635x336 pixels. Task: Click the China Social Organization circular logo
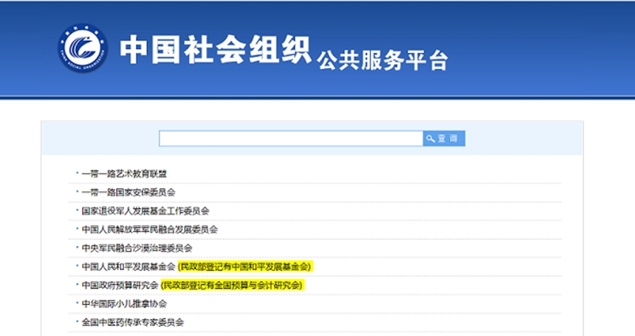pos(84,50)
